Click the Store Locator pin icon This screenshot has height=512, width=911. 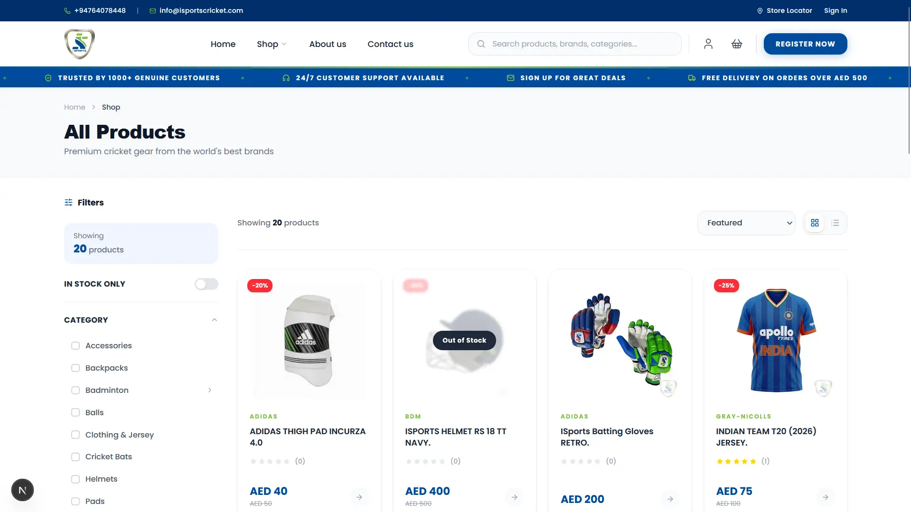(760, 10)
